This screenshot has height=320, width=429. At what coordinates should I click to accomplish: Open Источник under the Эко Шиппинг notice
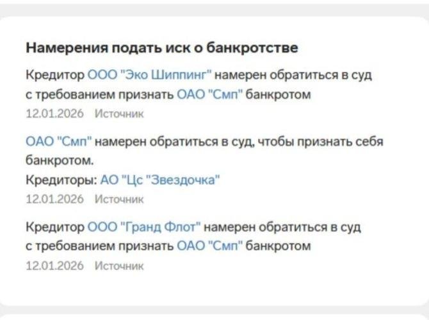tap(119, 114)
